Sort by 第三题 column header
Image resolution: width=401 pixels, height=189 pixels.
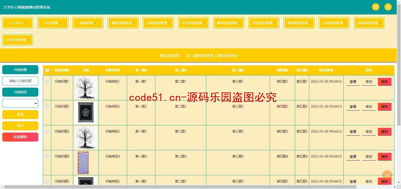(x=238, y=70)
